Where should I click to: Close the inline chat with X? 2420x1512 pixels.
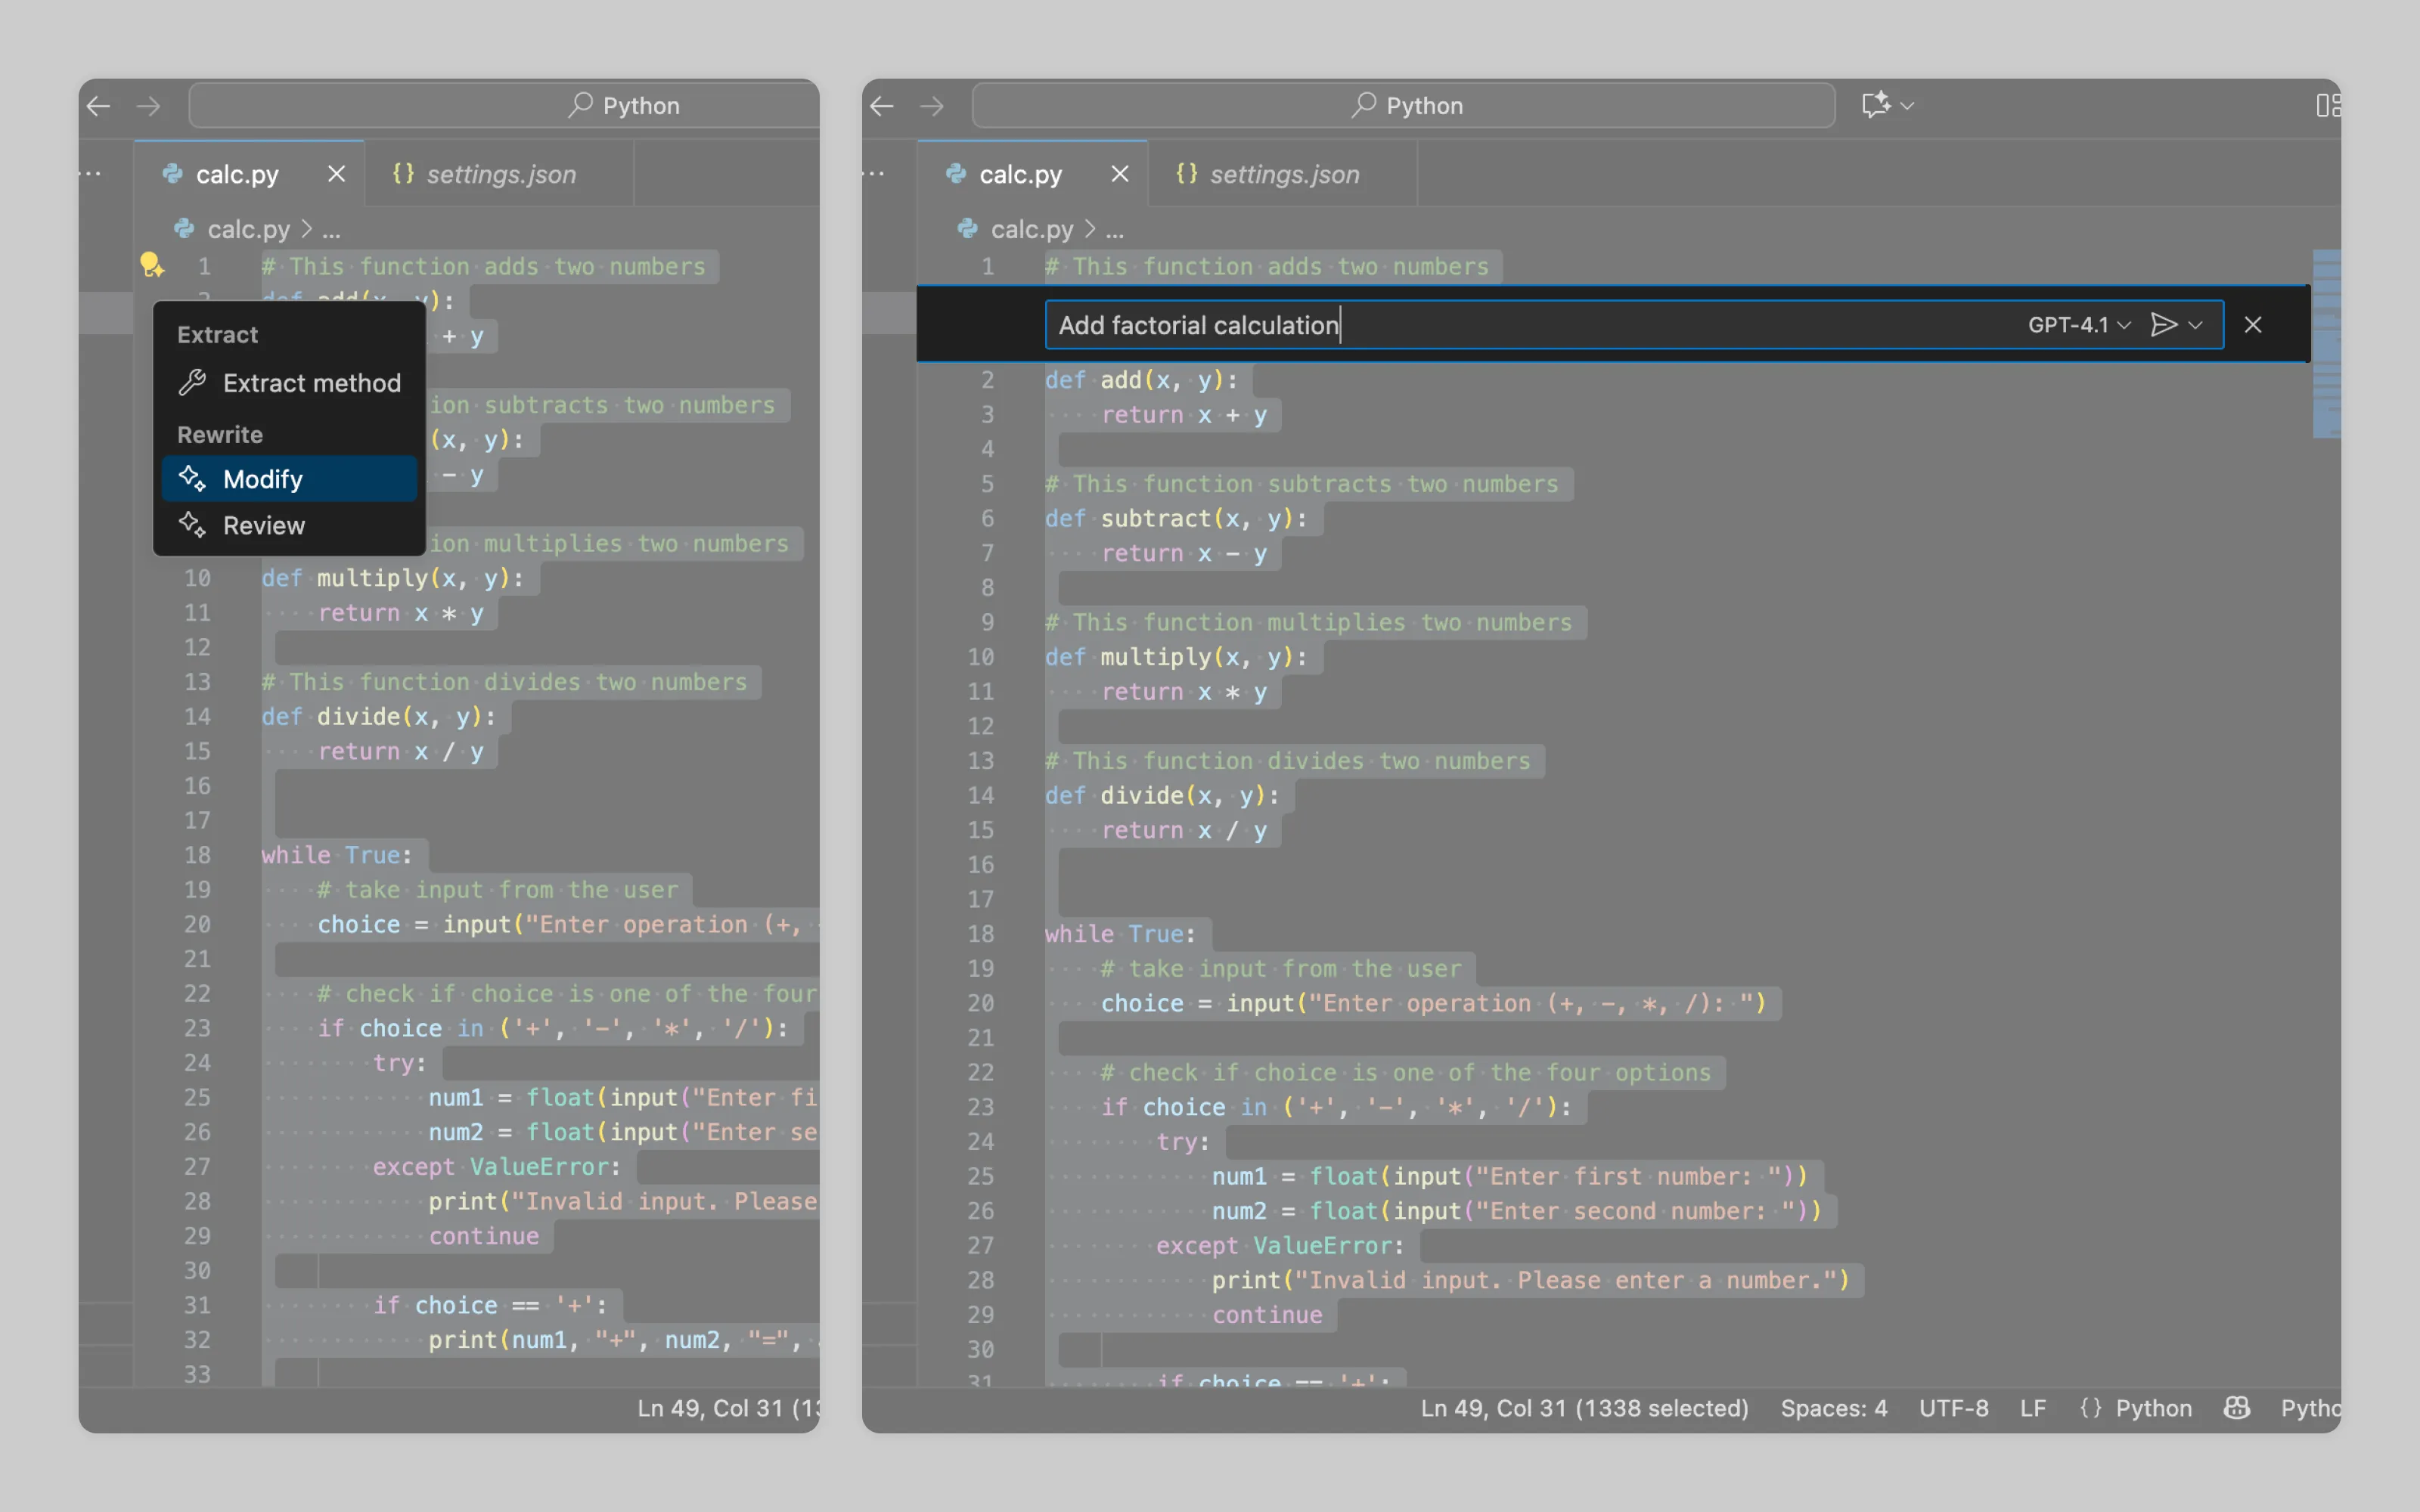click(2253, 325)
